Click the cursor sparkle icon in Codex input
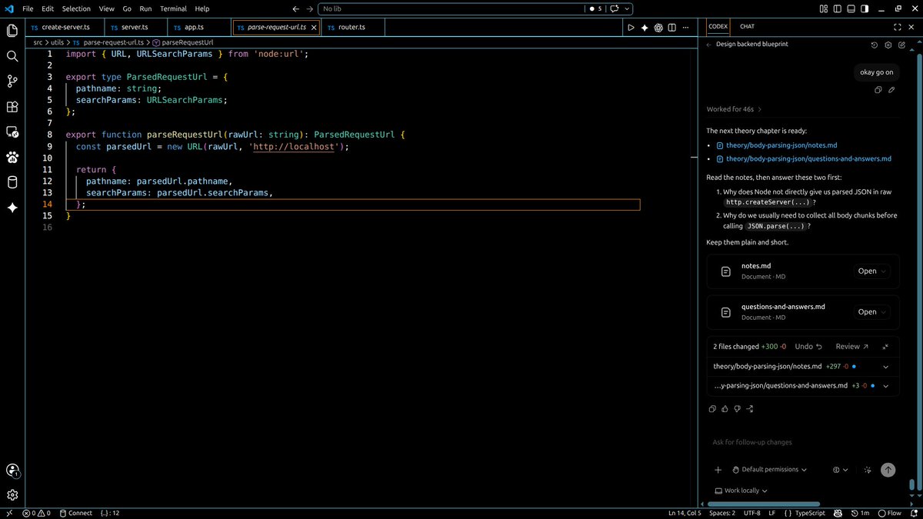The height and width of the screenshot is (519, 923). tap(868, 470)
